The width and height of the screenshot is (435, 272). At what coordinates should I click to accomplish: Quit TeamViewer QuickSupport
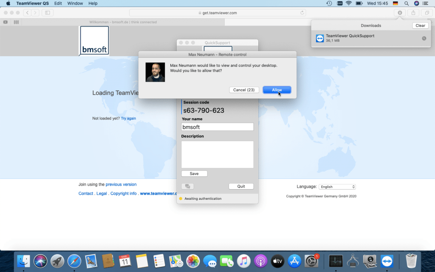pyautogui.click(x=241, y=186)
